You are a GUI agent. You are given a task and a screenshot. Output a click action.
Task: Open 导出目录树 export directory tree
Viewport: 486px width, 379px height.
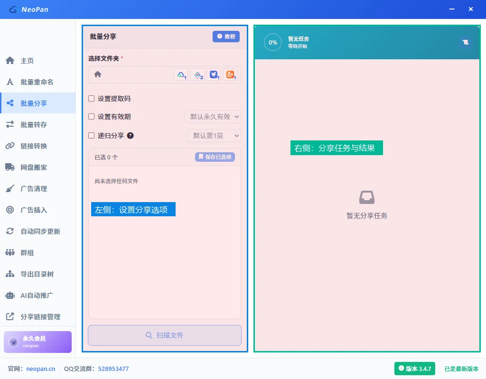pos(38,274)
